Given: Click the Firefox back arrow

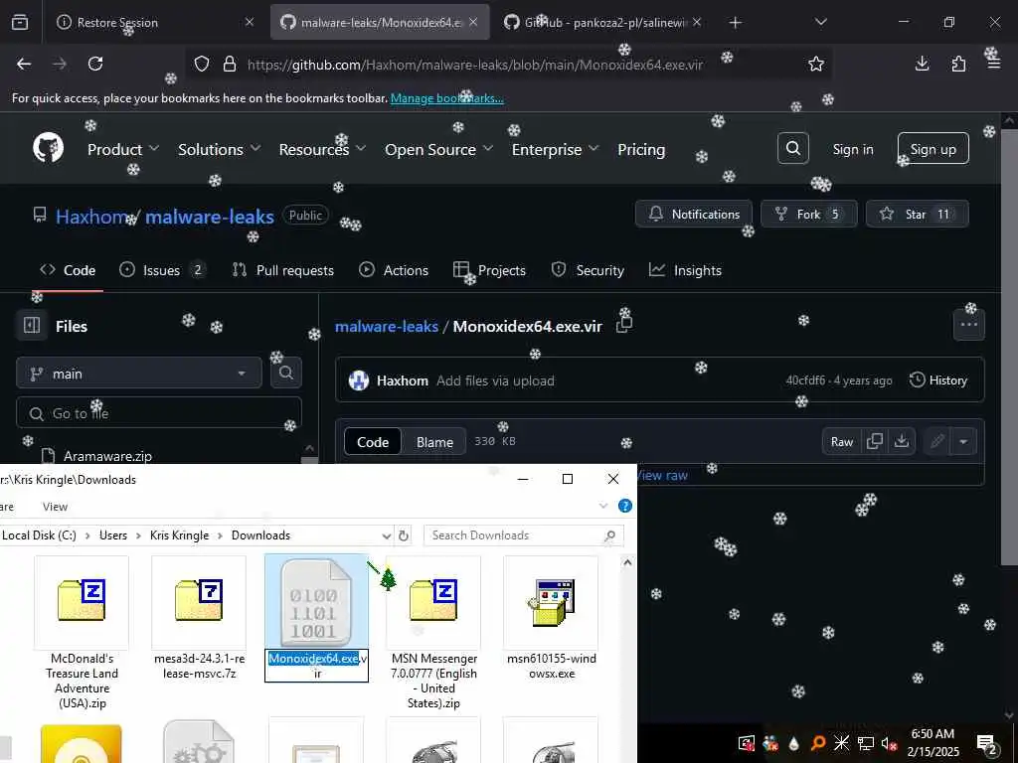Looking at the screenshot, I should (24, 64).
